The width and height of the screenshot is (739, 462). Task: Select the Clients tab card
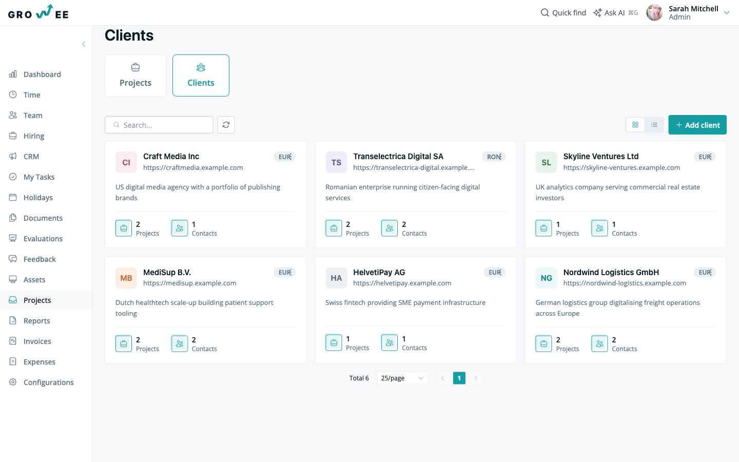(x=201, y=75)
